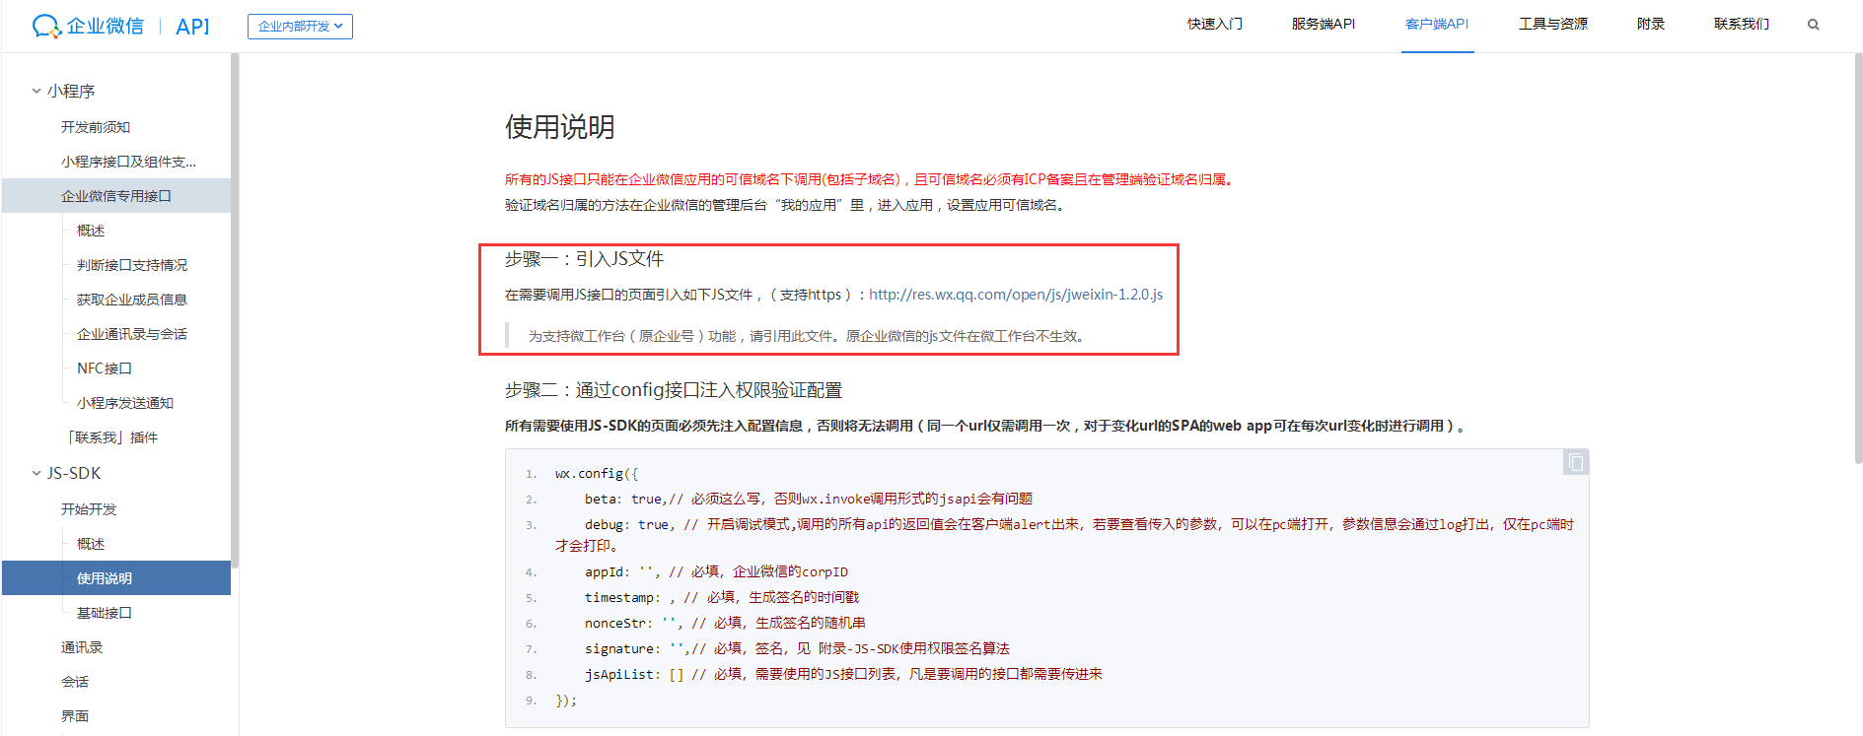Open 基础接口 under JS-SDK

105,613
